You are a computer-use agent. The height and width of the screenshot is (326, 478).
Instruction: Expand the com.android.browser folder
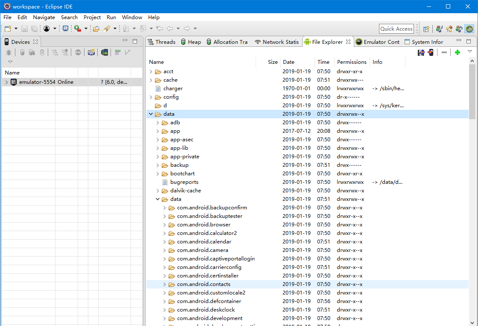165,225
